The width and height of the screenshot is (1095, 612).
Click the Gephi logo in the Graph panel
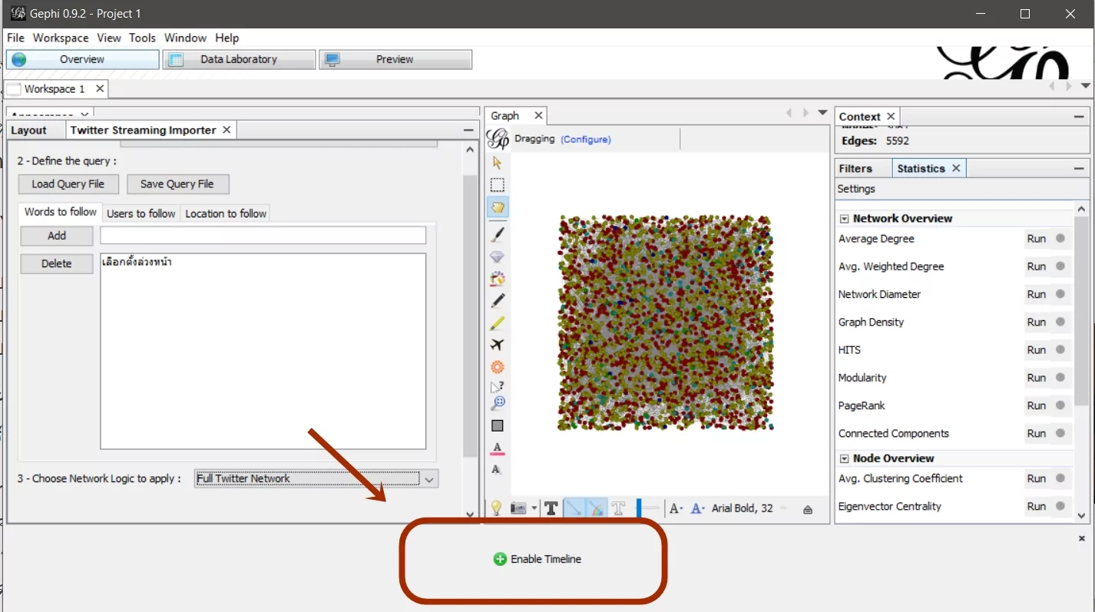tap(498, 139)
